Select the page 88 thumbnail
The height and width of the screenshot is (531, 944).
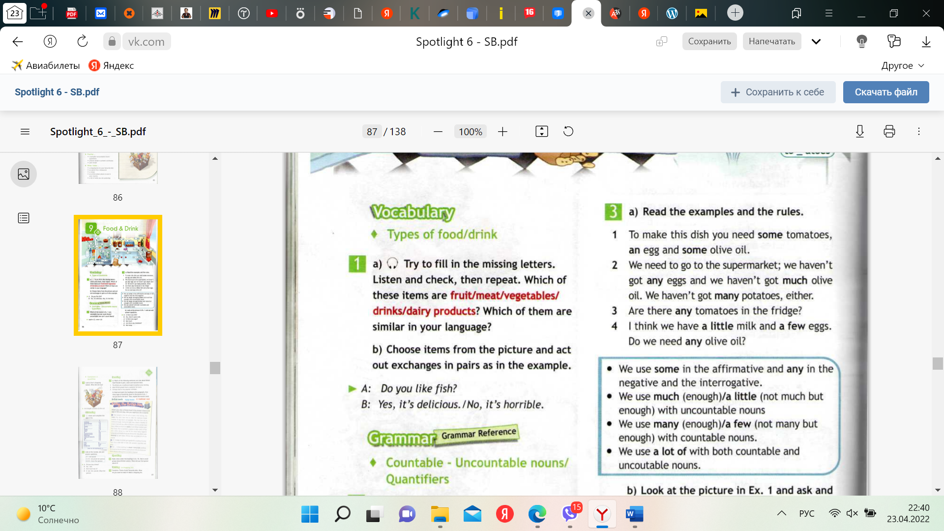click(x=118, y=423)
